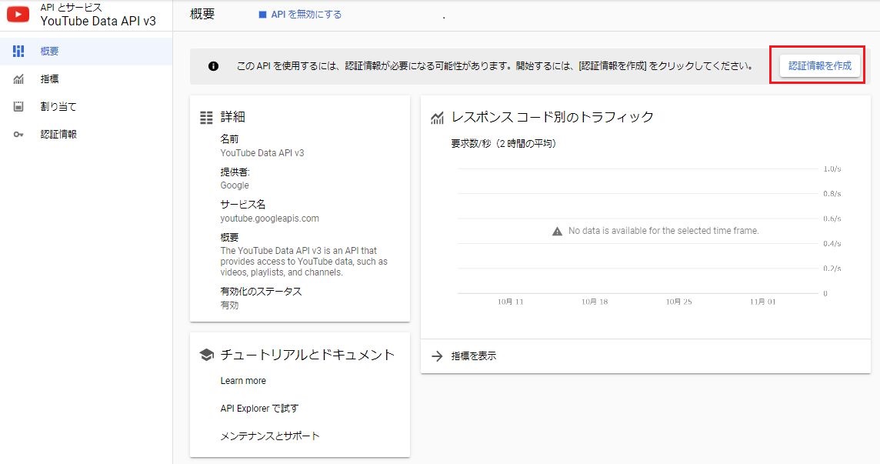Click the banner message about 認証情報
Screen dimensions: 880x464
[495, 65]
